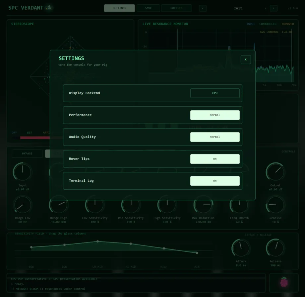Screen dimensions: 305x297
Task: Change Performance mode from Normal
Action: point(215,115)
